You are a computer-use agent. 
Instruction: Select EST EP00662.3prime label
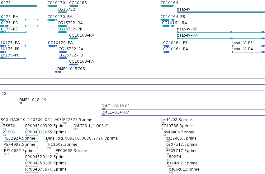point(71,151)
